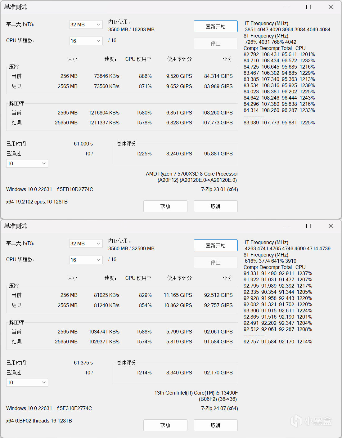Open CPU threads dropdown in bottom window
Viewport: 342px width, 438px height.
click(86, 260)
